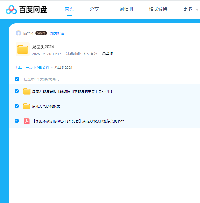Toggle the select-all files checkbox
This screenshot has height=203, width=200.
tap(17, 79)
